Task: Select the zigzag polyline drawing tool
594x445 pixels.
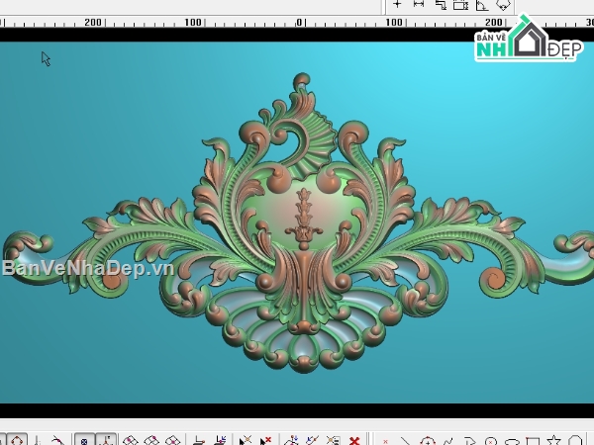Action: (x=448, y=440)
